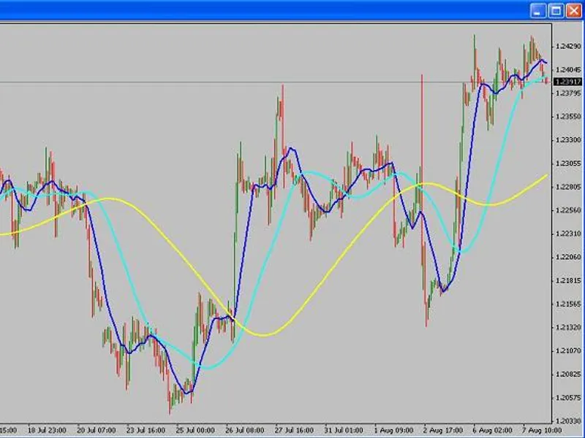Image resolution: width=585 pixels, height=438 pixels.
Task: Select the 1.20575 price label
Action: 569,398
